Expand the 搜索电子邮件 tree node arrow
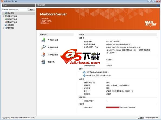Viewport: 161px width, 120px height. pyautogui.click(x=4, y=16)
